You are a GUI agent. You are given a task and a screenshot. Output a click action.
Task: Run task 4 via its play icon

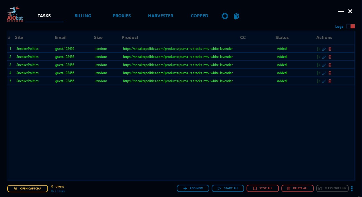click(x=319, y=73)
